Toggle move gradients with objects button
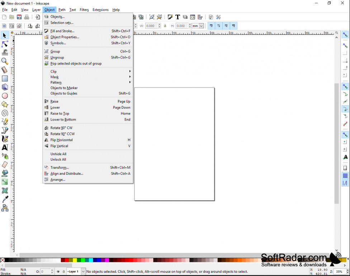Image resolution: width=350 pixels, height=276 pixels. tap(226, 26)
